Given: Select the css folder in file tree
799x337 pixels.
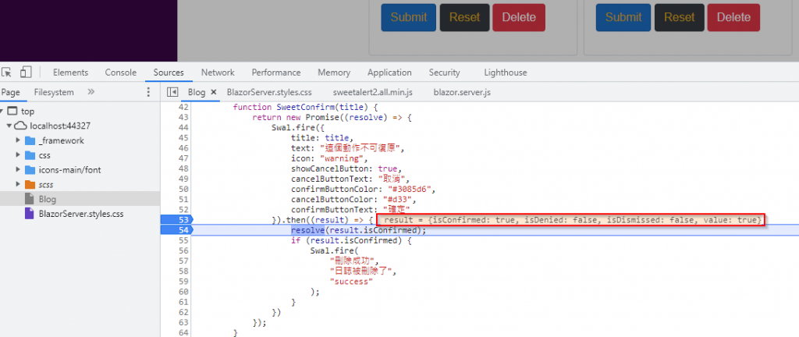Looking at the screenshot, I should (x=44, y=155).
